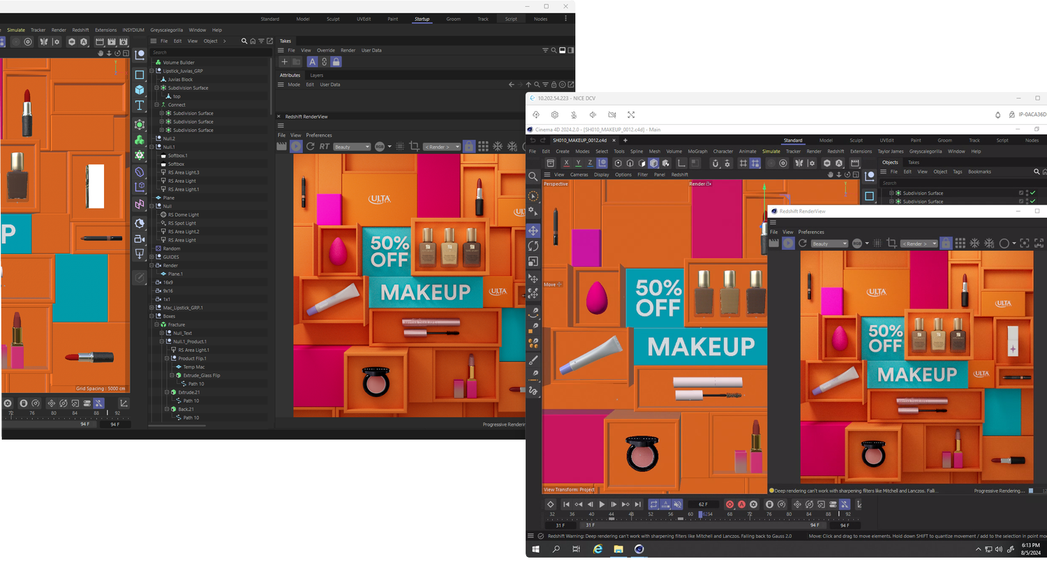Viewport: 1047px width, 566px height.
Task: Open File Explorer from the taskbar
Action: tap(618, 549)
